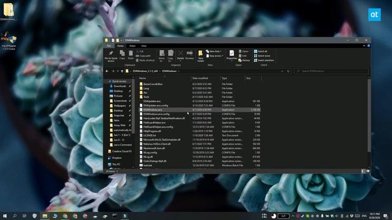Open Screenshots in Quick access

(x=120, y=101)
